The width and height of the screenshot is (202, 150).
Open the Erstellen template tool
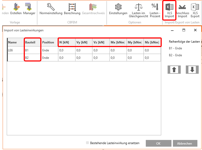click(x=16, y=9)
